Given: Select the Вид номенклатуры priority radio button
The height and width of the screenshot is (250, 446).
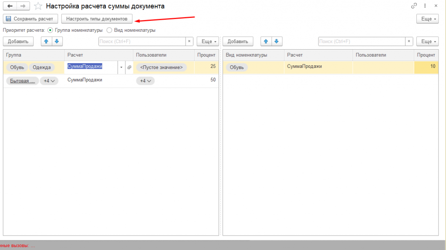Looking at the screenshot, I should pyautogui.click(x=109, y=30).
